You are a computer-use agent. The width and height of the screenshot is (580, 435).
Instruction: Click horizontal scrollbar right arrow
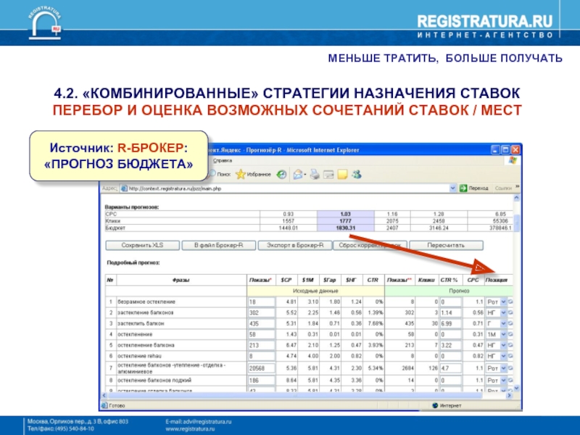pyautogui.click(x=509, y=395)
